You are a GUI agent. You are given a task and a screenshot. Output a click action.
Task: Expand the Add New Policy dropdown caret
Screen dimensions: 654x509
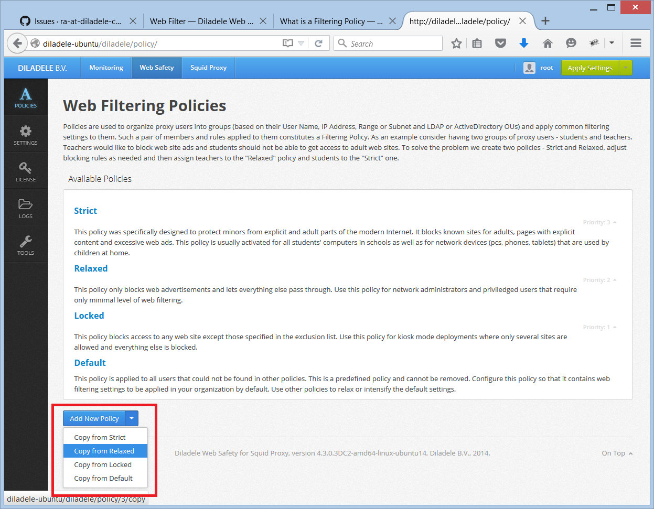(132, 418)
